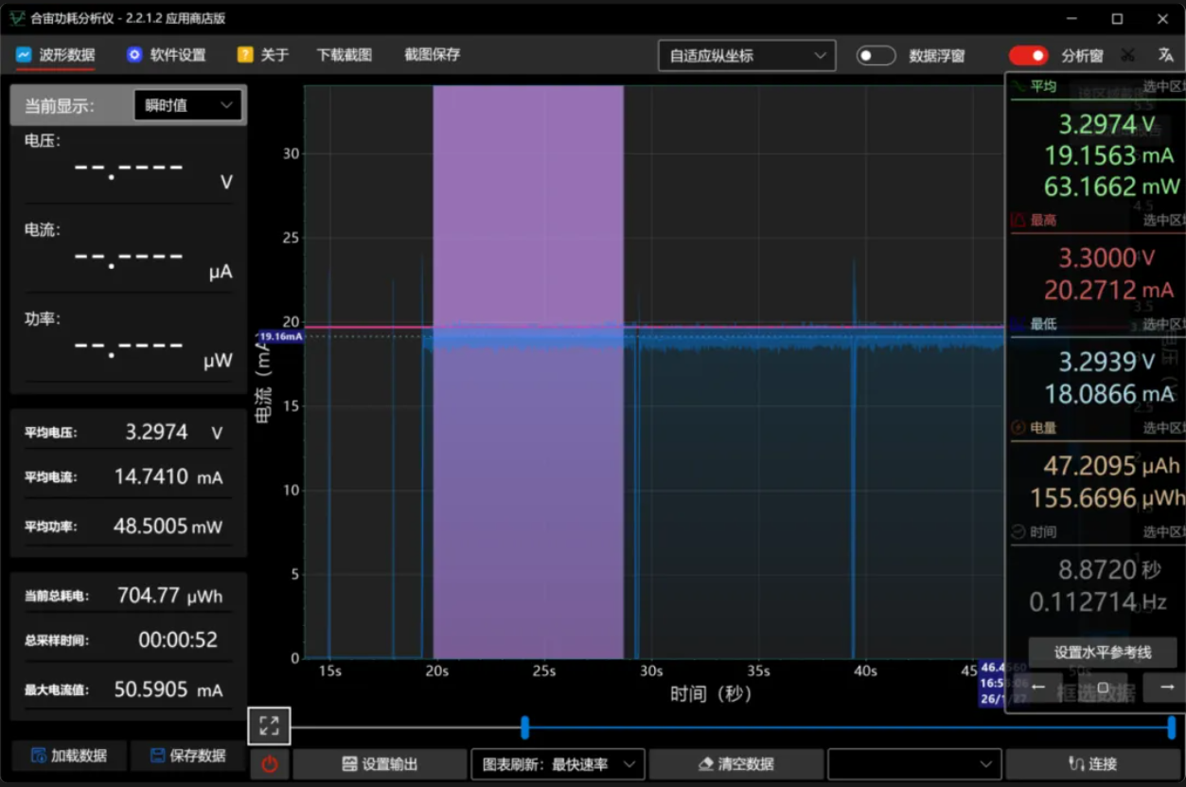
Task: Click the scissors icon in top bar
Action: tap(1127, 55)
